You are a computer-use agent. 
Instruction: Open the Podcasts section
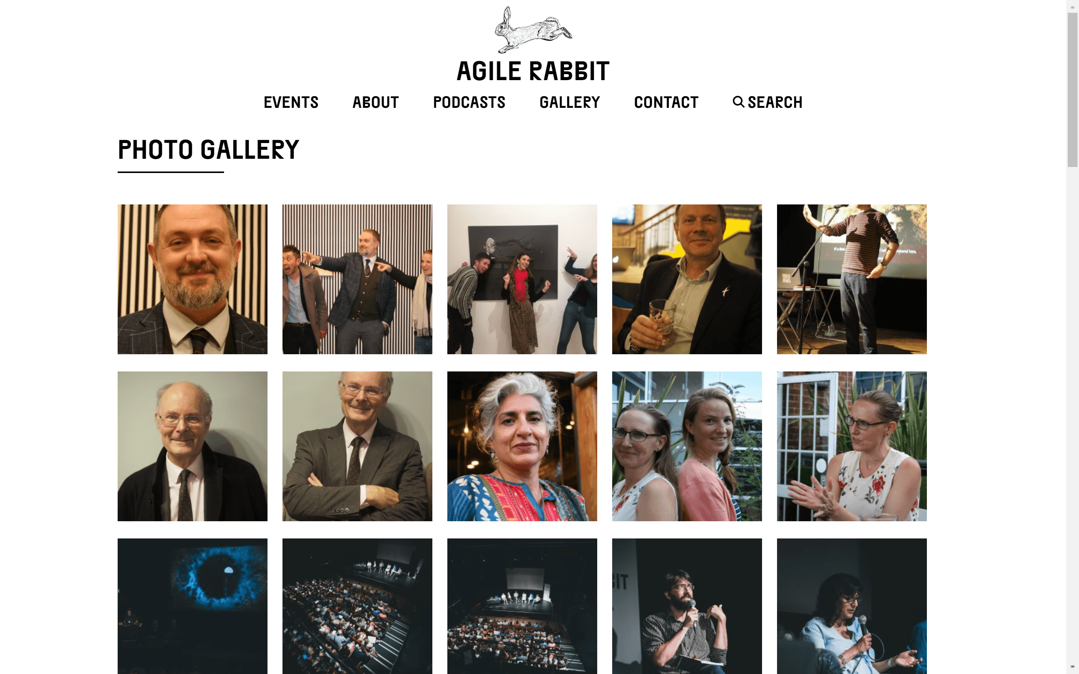(469, 103)
